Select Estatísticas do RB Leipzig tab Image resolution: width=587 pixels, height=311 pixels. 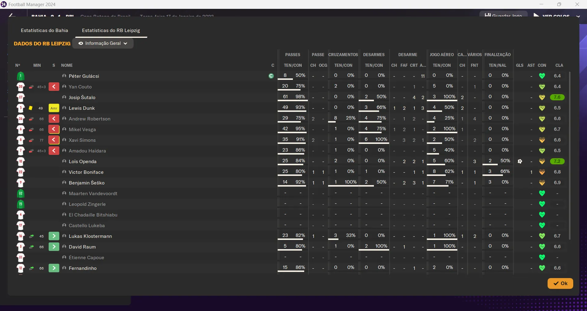(x=111, y=30)
